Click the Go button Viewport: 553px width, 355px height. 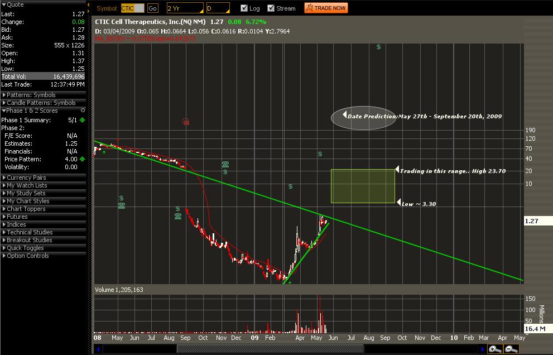click(x=153, y=8)
